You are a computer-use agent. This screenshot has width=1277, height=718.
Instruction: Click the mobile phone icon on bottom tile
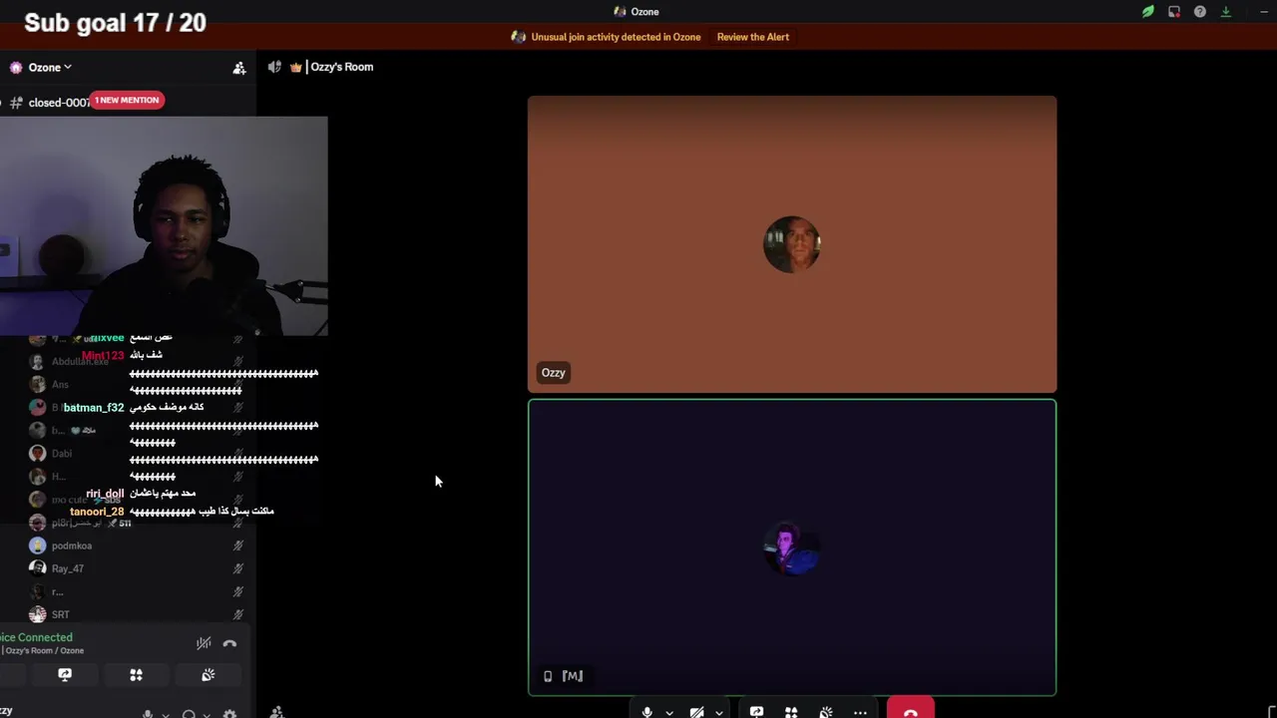(x=548, y=676)
